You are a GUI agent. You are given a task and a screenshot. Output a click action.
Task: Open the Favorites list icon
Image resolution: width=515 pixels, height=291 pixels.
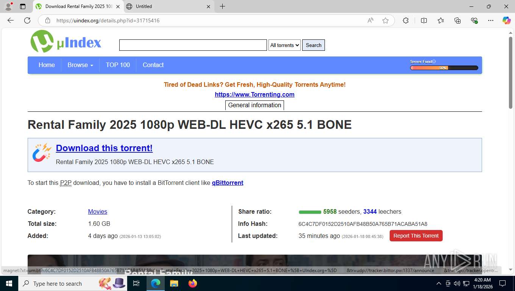click(x=441, y=20)
